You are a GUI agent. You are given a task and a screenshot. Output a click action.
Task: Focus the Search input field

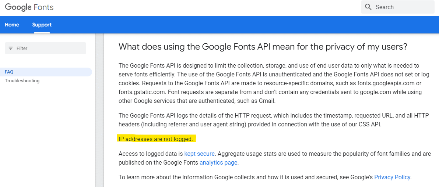397,7
